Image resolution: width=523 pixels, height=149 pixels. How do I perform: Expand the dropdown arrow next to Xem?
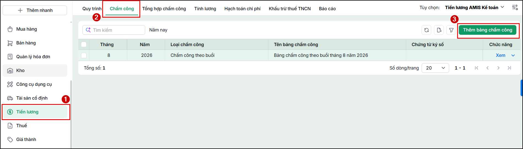513,55
